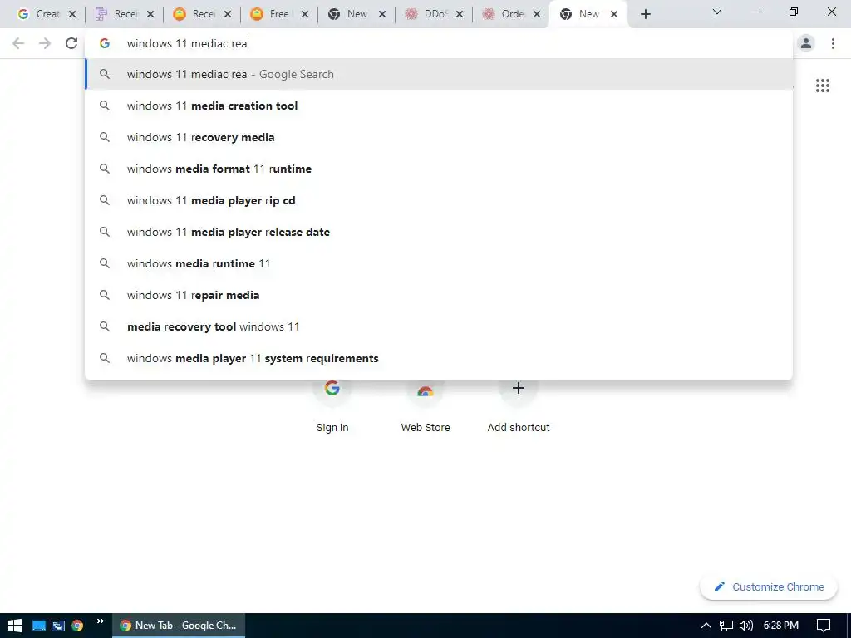Image resolution: width=851 pixels, height=638 pixels.
Task: Select 'windows 11 media player release date'
Action: coord(439,232)
